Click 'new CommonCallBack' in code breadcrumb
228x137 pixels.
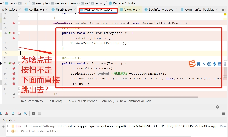click(136, 101)
